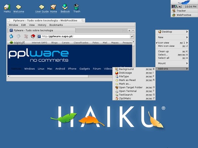Choose Clean up in context menu
The image size is (198, 148).
tap(172, 51)
